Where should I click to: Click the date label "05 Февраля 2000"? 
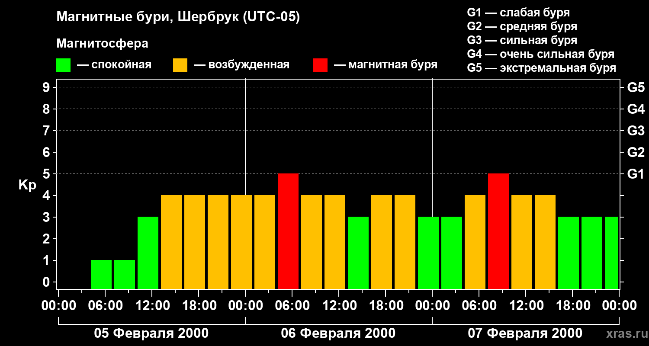(151, 333)
